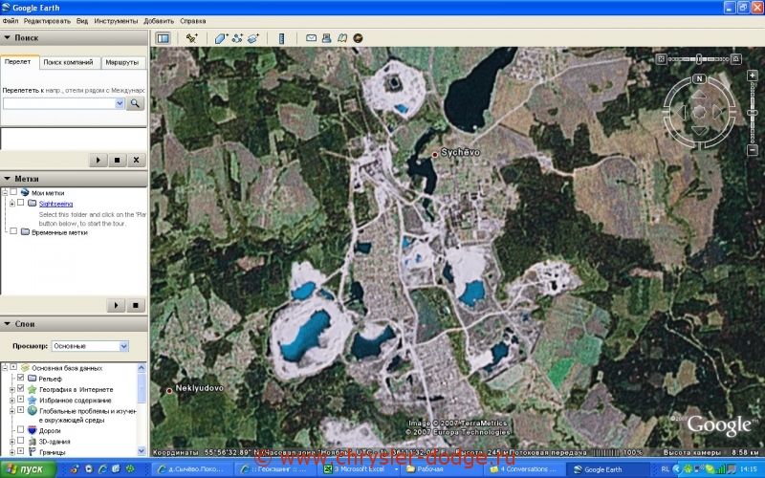Expand the 3D-здания tree node
The image size is (765, 478).
pyautogui.click(x=12, y=442)
